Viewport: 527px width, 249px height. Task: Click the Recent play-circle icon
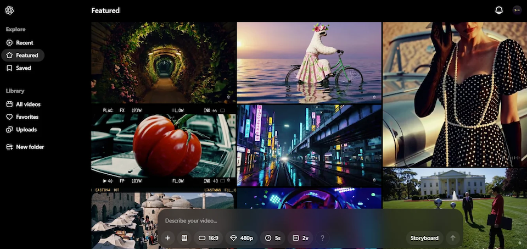coord(9,43)
